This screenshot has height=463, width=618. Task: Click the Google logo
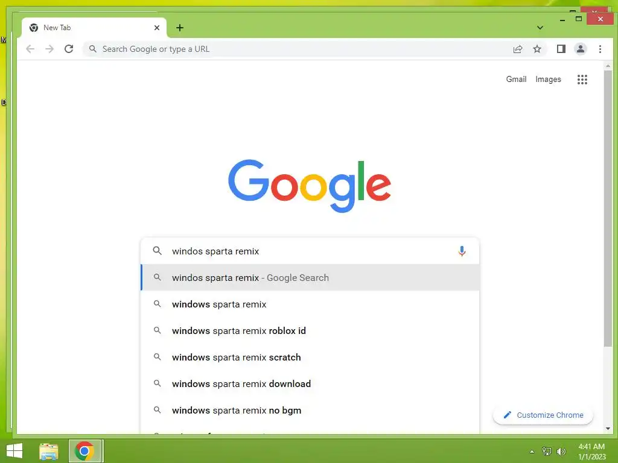point(310,186)
